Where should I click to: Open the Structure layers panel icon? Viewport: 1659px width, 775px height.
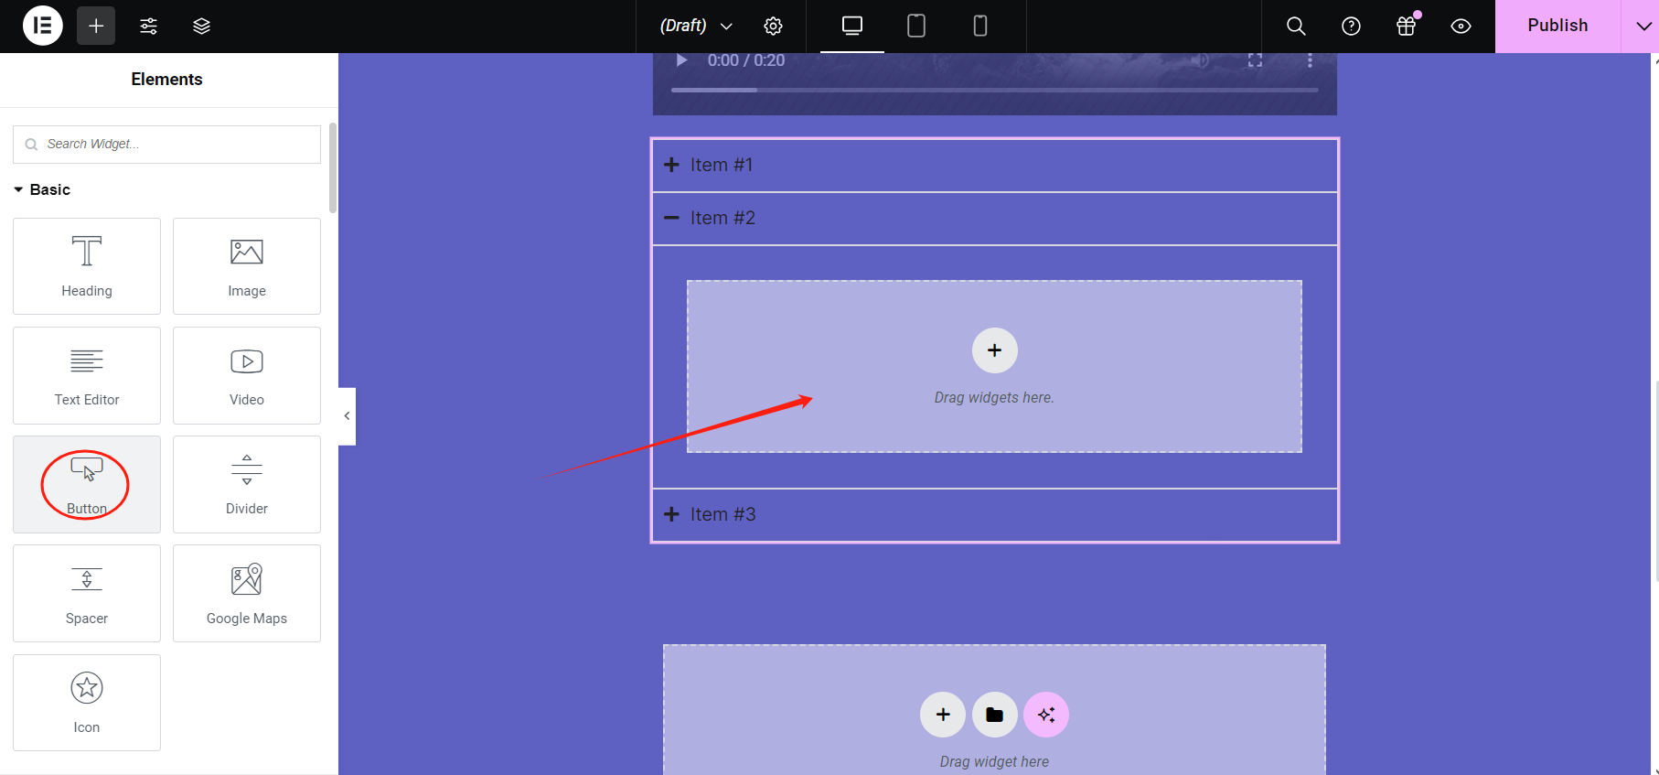201,26
